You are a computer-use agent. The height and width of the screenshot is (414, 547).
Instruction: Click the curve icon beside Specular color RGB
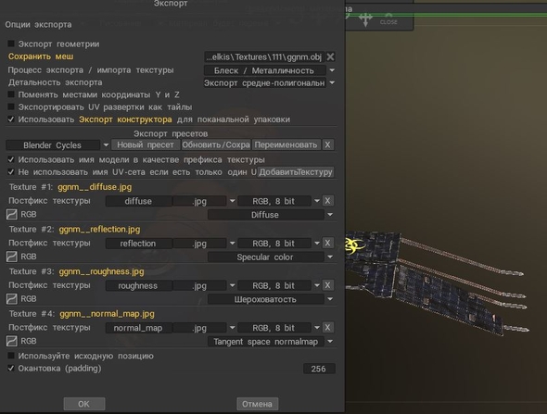(x=11, y=257)
